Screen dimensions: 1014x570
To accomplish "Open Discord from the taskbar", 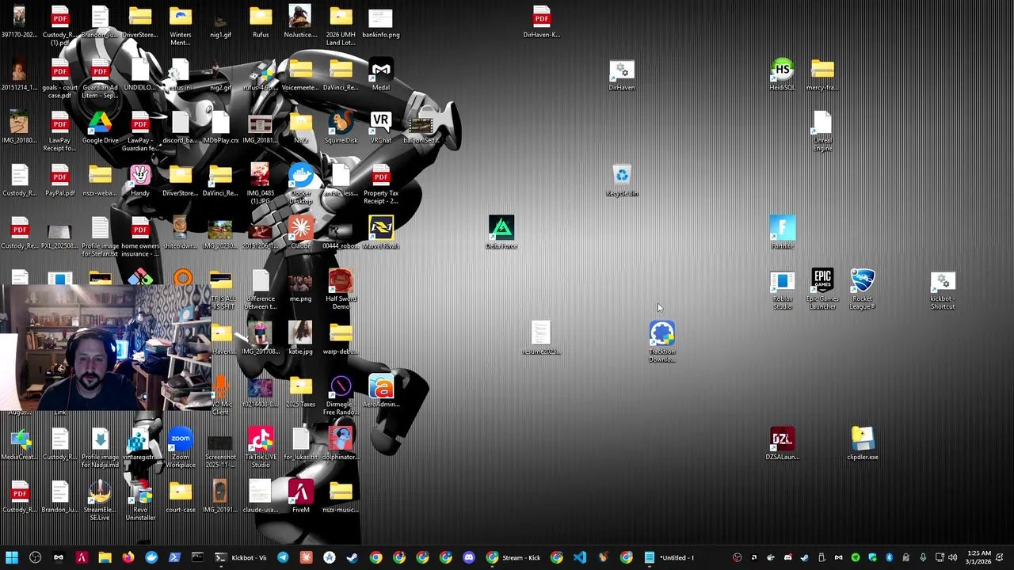I will 469,557.
